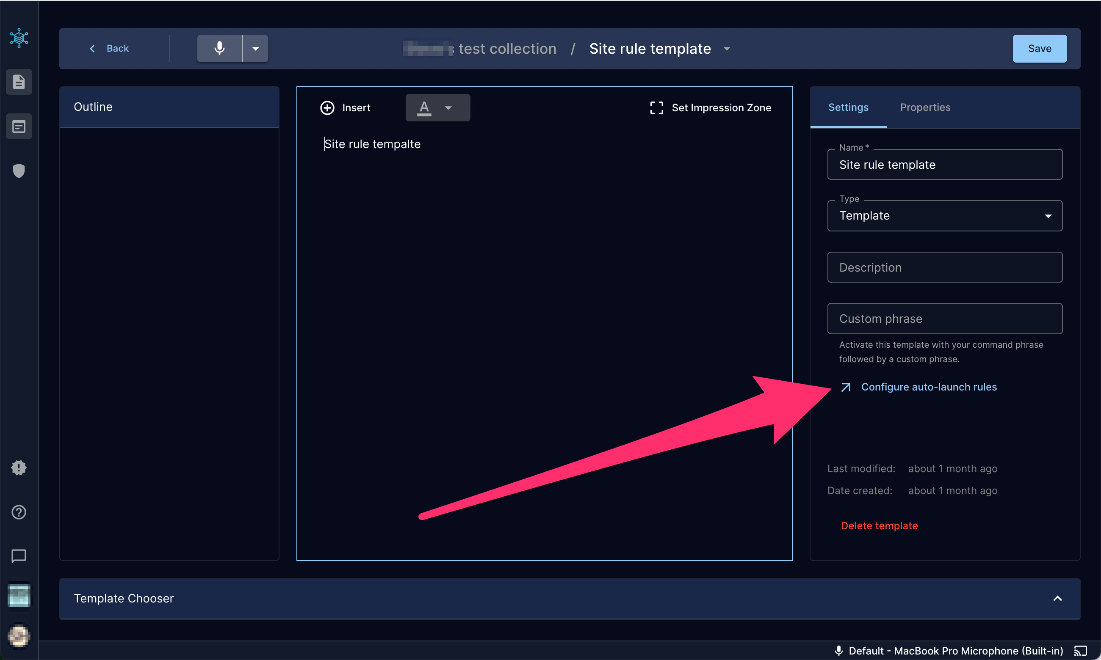Click the Last modified about 1 month ago text
Image resolution: width=1101 pixels, height=660 pixels.
click(912, 468)
